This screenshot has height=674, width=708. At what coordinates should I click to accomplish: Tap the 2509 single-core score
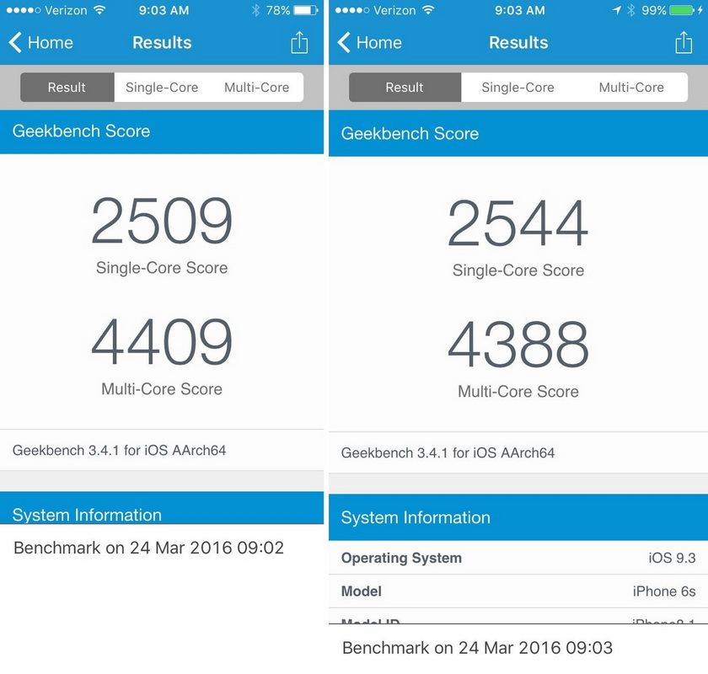pos(162,220)
